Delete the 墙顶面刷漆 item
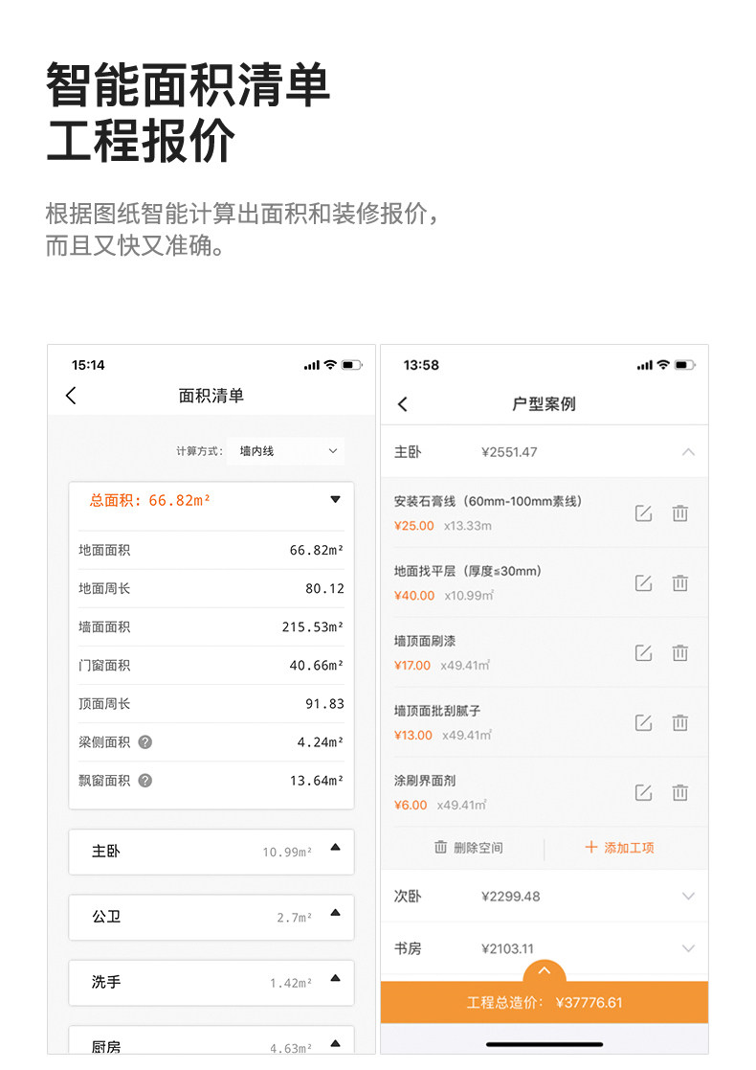 679,653
